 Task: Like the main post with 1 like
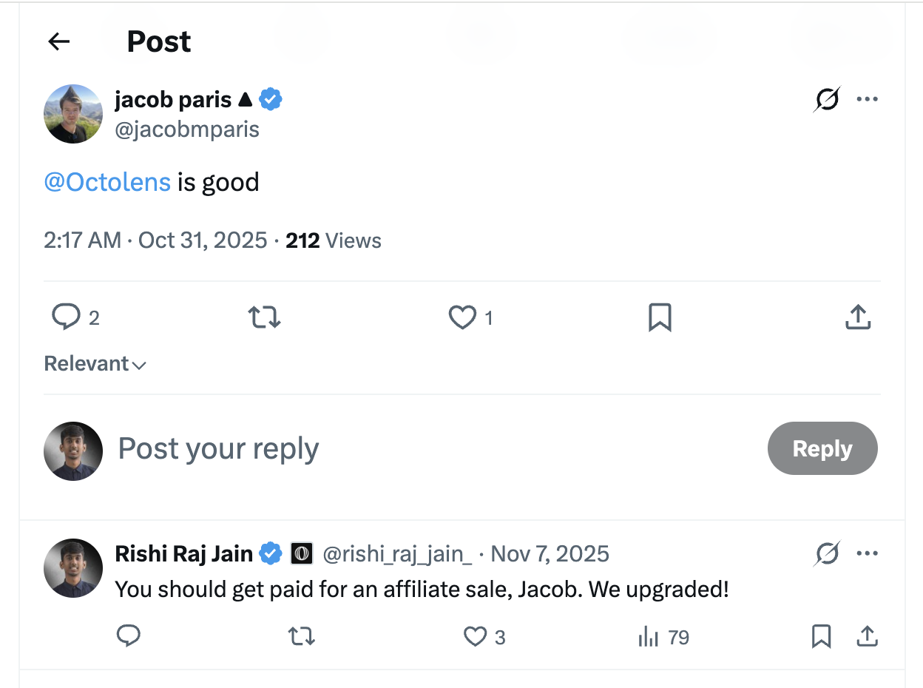pos(463,317)
